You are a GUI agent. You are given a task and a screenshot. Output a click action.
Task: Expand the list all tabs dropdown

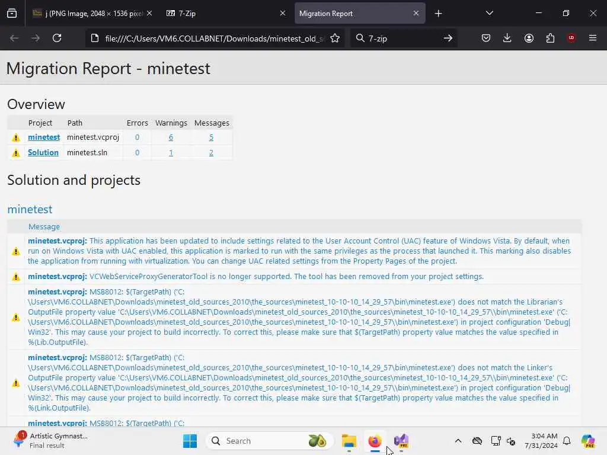click(489, 14)
